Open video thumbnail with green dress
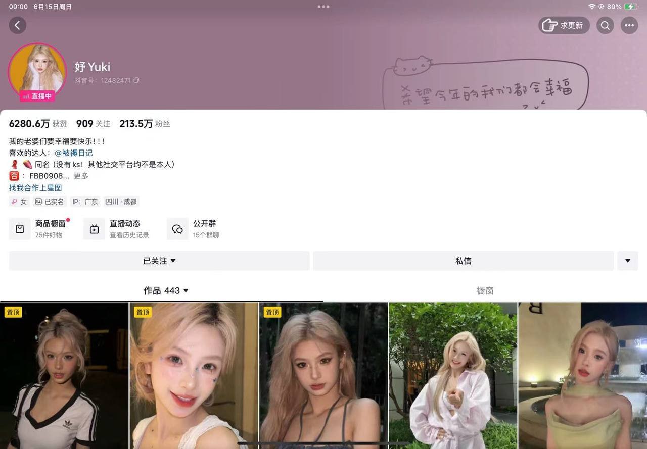Image resolution: width=647 pixels, height=449 pixels. tap(582, 375)
